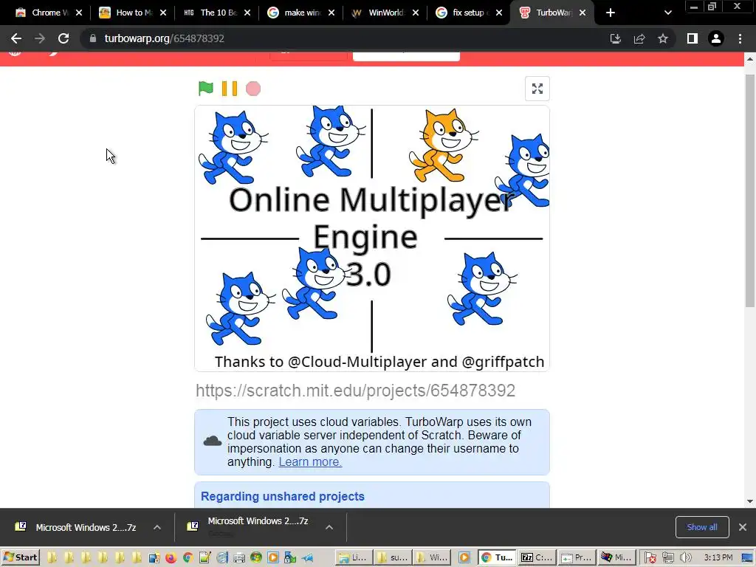Switch to the 7-Zip 'C:...' taskbar window
Image resolution: width=756 pixels, height=567 pixels.
click(x=537, y=557)
